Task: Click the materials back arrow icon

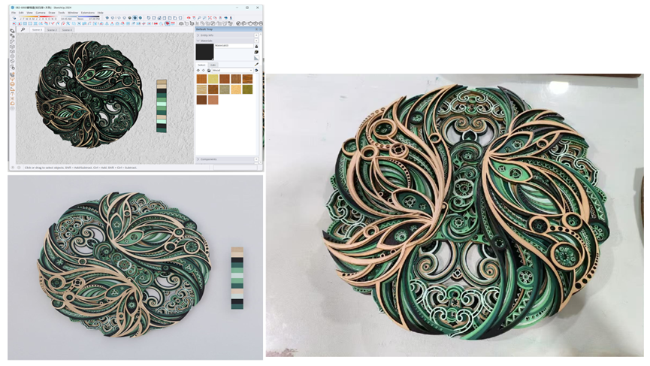Action: pos(198,71)
